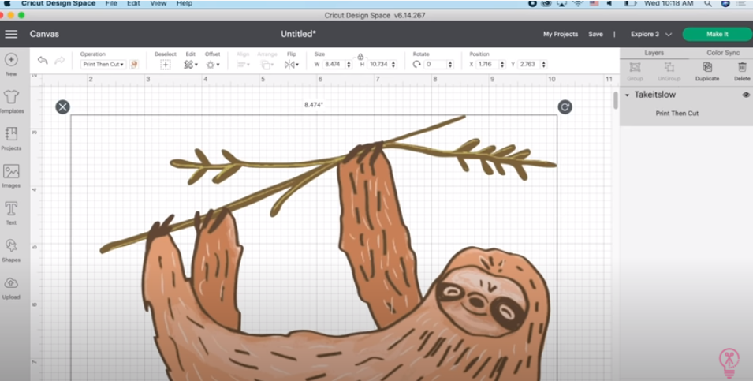Screen dimensions: 753x381
Task: Click the Position X field
Action: coord(487,65)
